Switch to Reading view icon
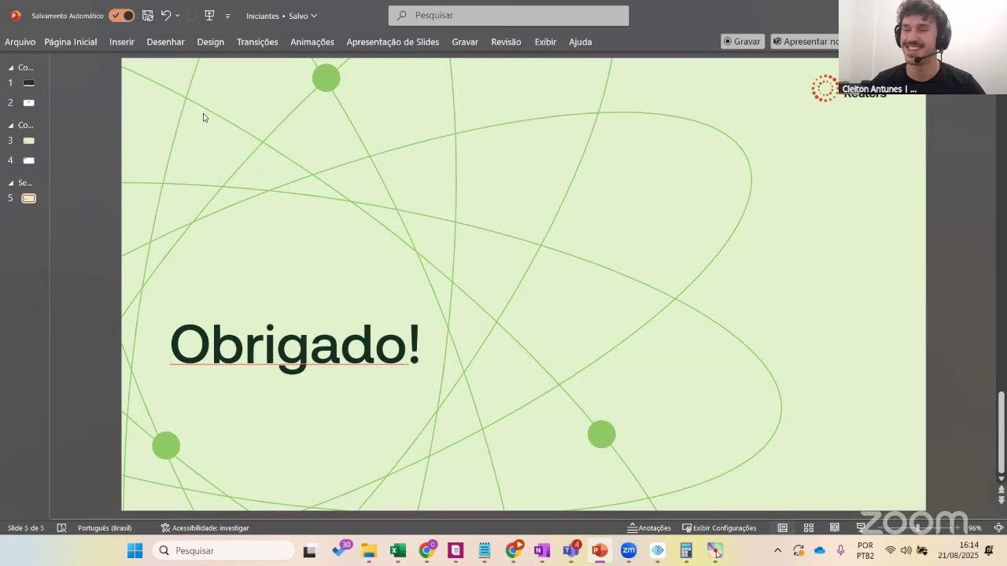 (x=834, y=528)
